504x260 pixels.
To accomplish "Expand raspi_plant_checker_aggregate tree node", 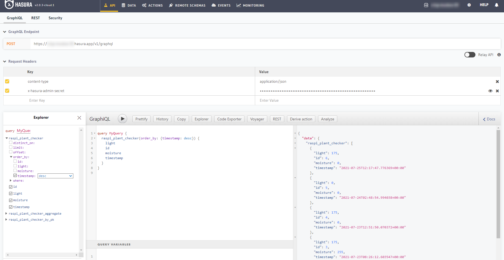I will (6, 214).
